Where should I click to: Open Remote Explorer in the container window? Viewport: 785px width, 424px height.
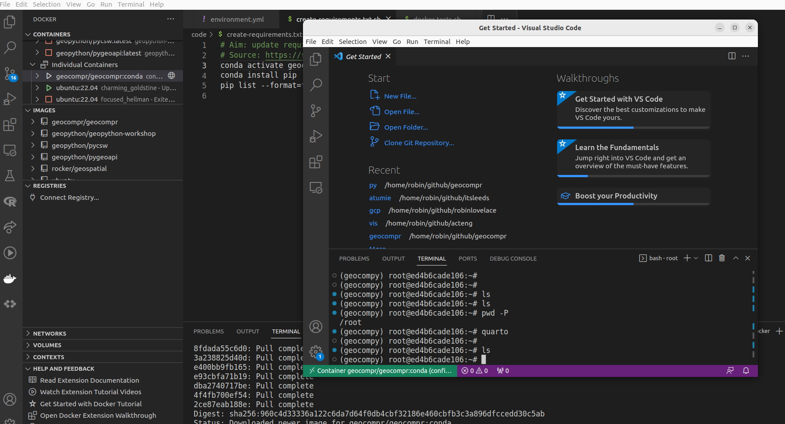[x=316, y=187]
